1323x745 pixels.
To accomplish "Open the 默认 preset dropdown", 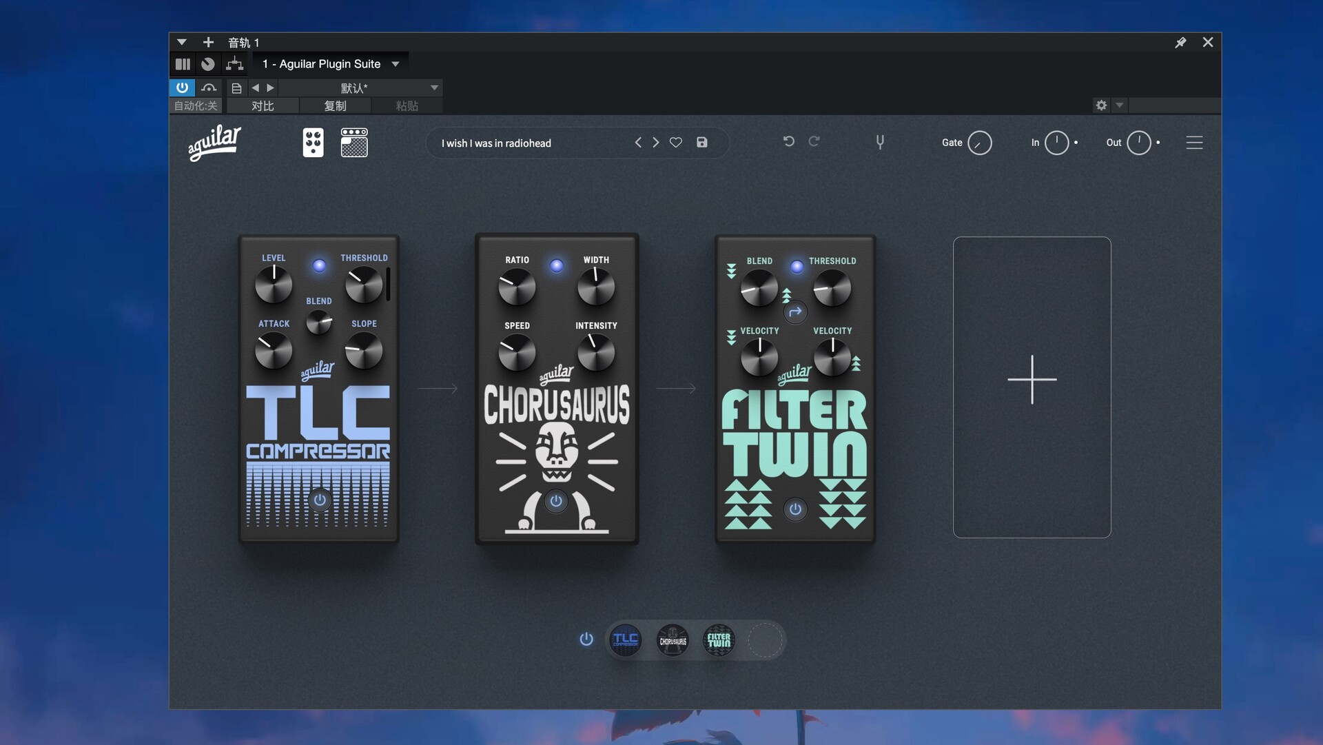I will [434, 88].
